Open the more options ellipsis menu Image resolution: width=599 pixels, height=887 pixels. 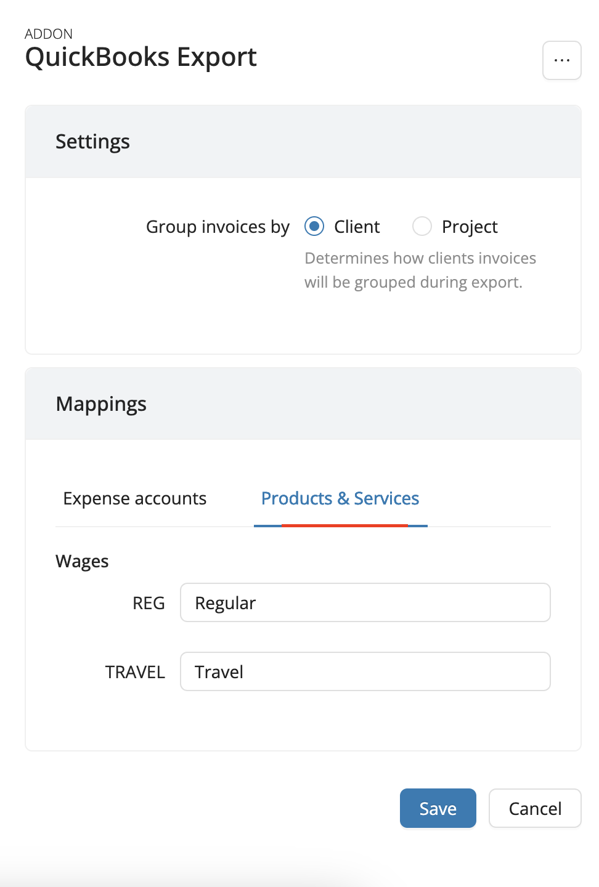(561, 60)
